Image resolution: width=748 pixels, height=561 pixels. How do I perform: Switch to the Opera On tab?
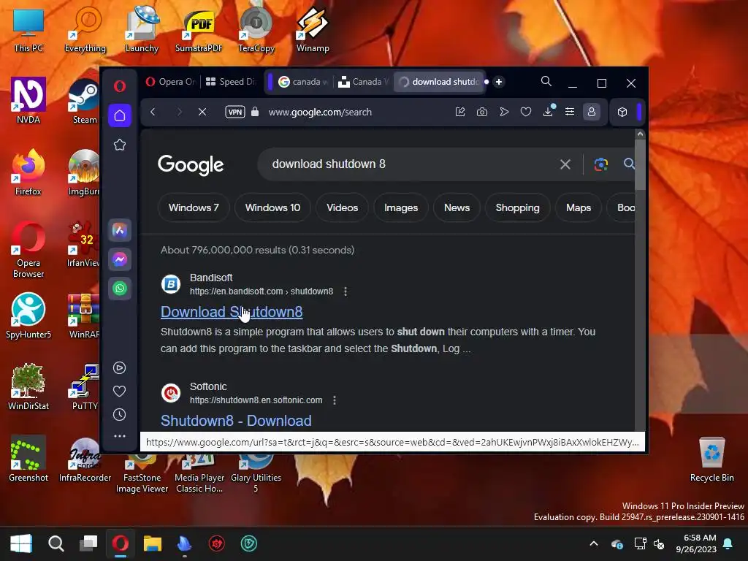pyautogui.click(x=171, y=82)
